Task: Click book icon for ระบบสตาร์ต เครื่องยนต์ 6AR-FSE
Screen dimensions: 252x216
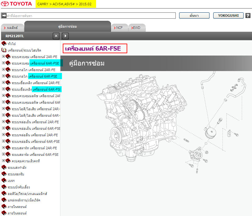Action: [x=8, y=154]
